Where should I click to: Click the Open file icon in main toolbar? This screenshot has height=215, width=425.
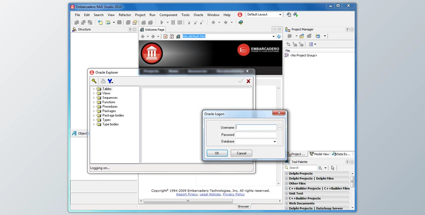[108, 22]
